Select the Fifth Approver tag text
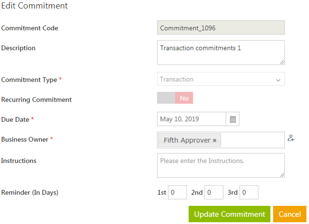This screenshot has width=309, height=224. tap(187, 140)
